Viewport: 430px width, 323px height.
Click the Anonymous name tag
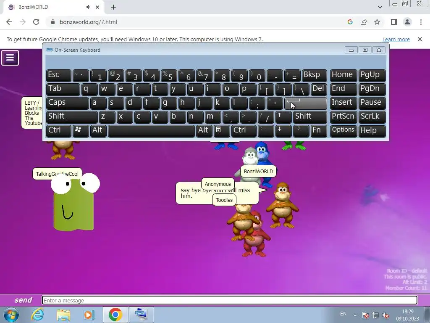point(218,184)
